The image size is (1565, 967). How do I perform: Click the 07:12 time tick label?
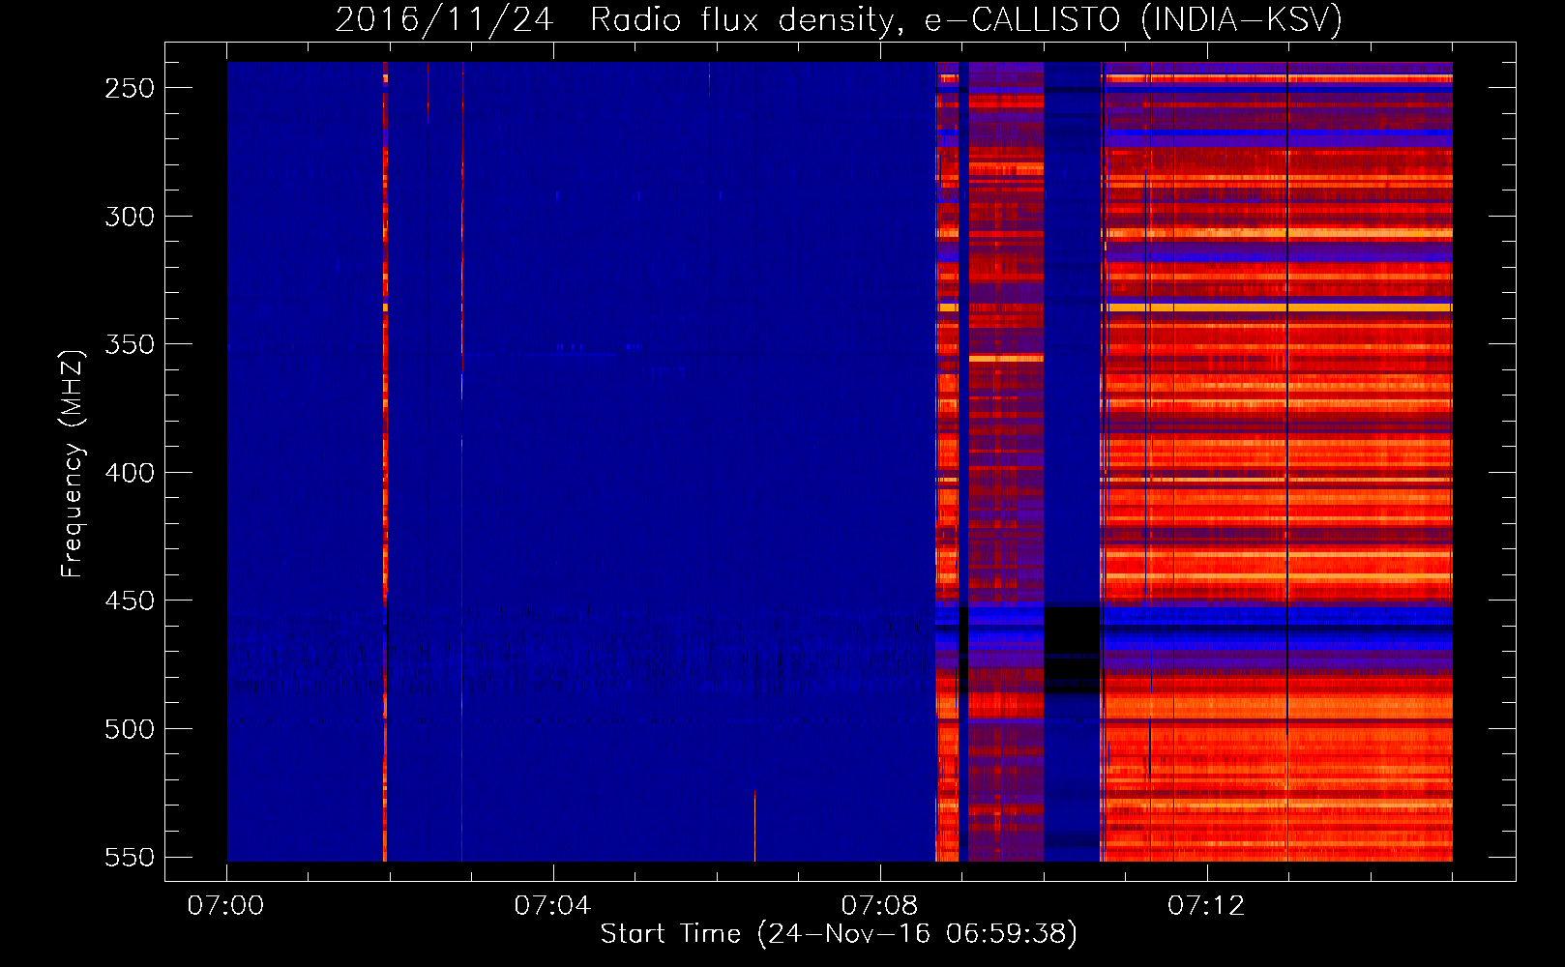(1206, 906)
